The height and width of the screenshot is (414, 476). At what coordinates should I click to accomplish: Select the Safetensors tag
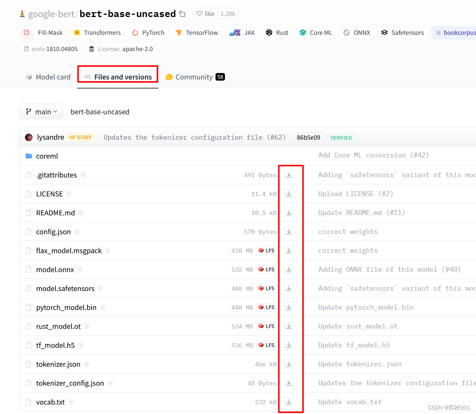click(403, 33)
